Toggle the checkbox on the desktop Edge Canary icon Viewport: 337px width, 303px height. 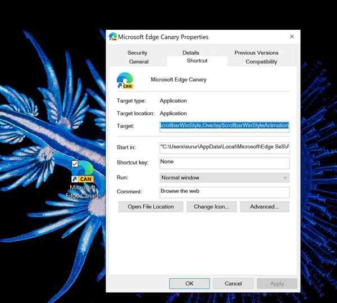tap(75, 164)
